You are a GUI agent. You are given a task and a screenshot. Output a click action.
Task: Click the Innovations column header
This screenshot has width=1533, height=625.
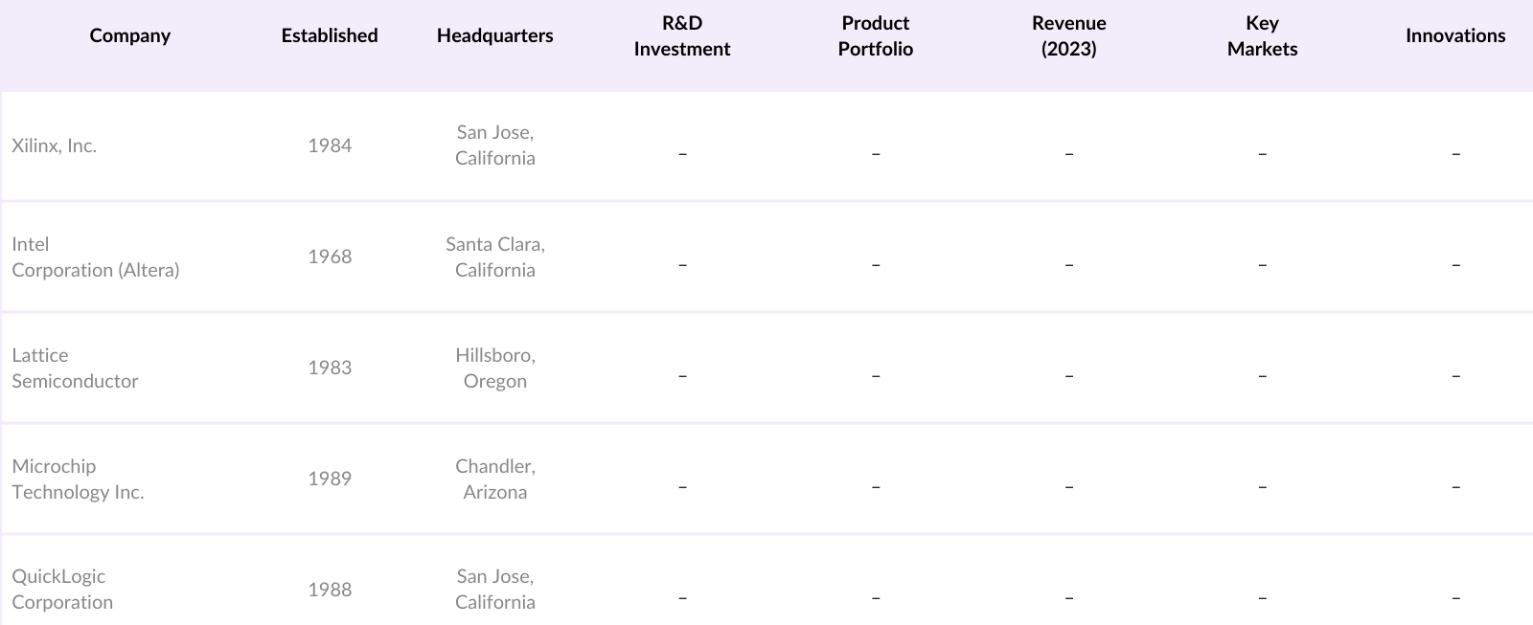[1454, 35]
